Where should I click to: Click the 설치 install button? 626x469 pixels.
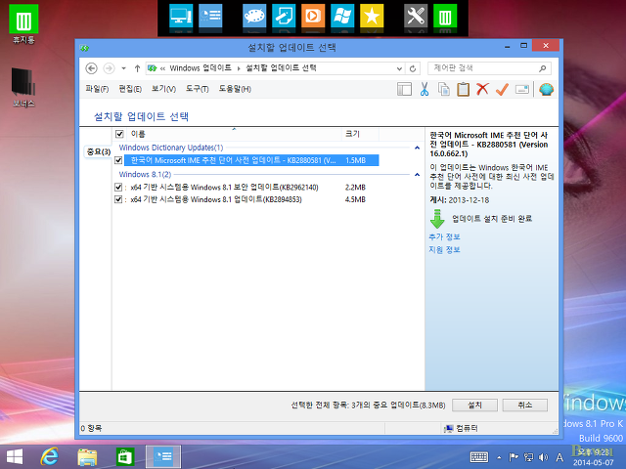(x=474, y=405)
